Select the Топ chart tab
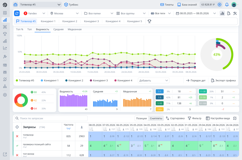Image resolution: width=242 pixels, height=160 pixels. [x=29, y=29]
